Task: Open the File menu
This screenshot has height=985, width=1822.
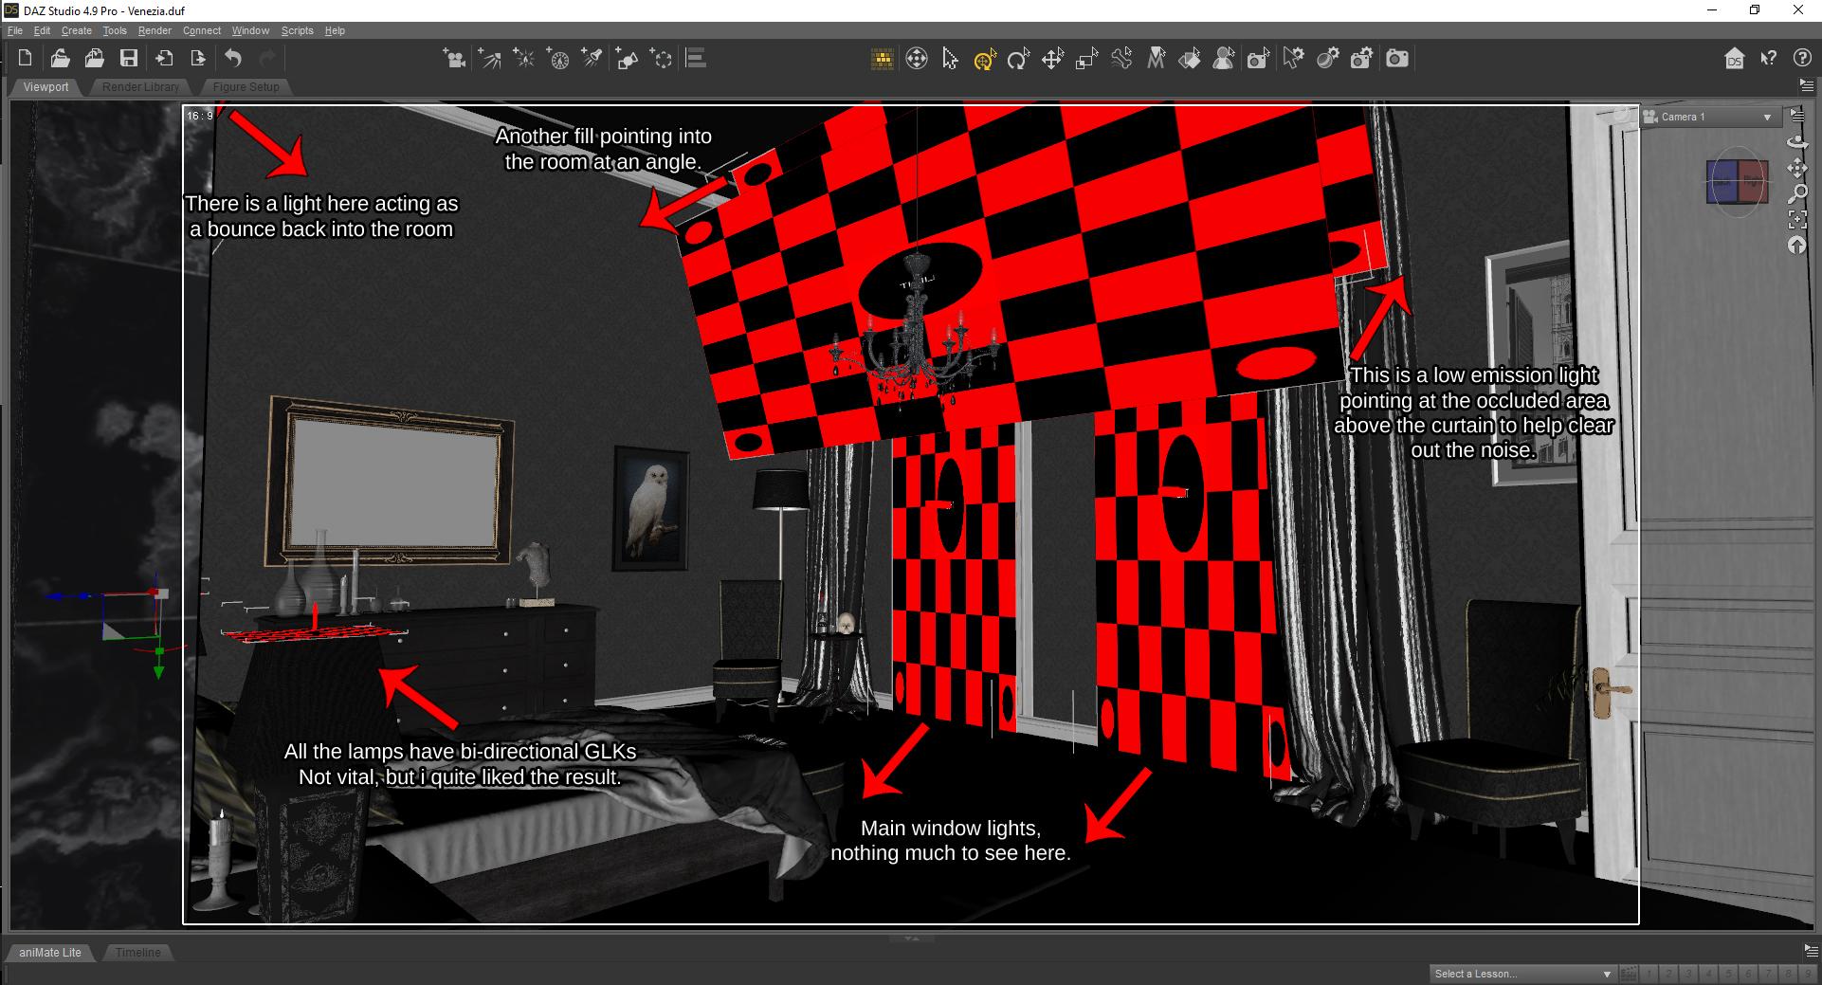Action: tap(15, 30)
